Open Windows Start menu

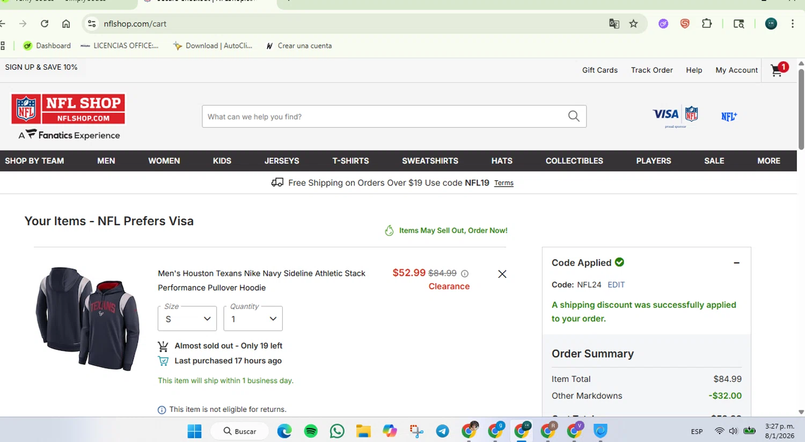pyautogui.click(x=194, y=431)
